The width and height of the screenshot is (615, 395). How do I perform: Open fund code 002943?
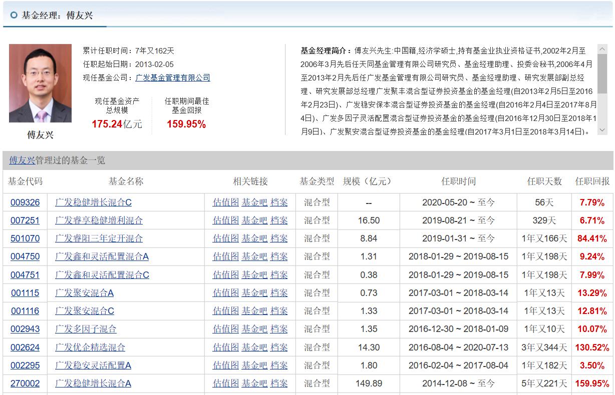(x=25, y=329)
